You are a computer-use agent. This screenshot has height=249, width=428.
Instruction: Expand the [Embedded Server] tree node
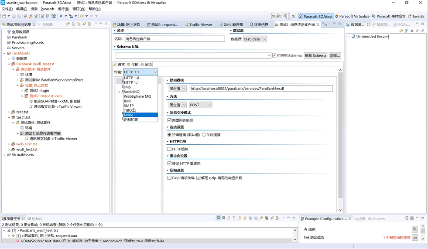click(349, 37)
